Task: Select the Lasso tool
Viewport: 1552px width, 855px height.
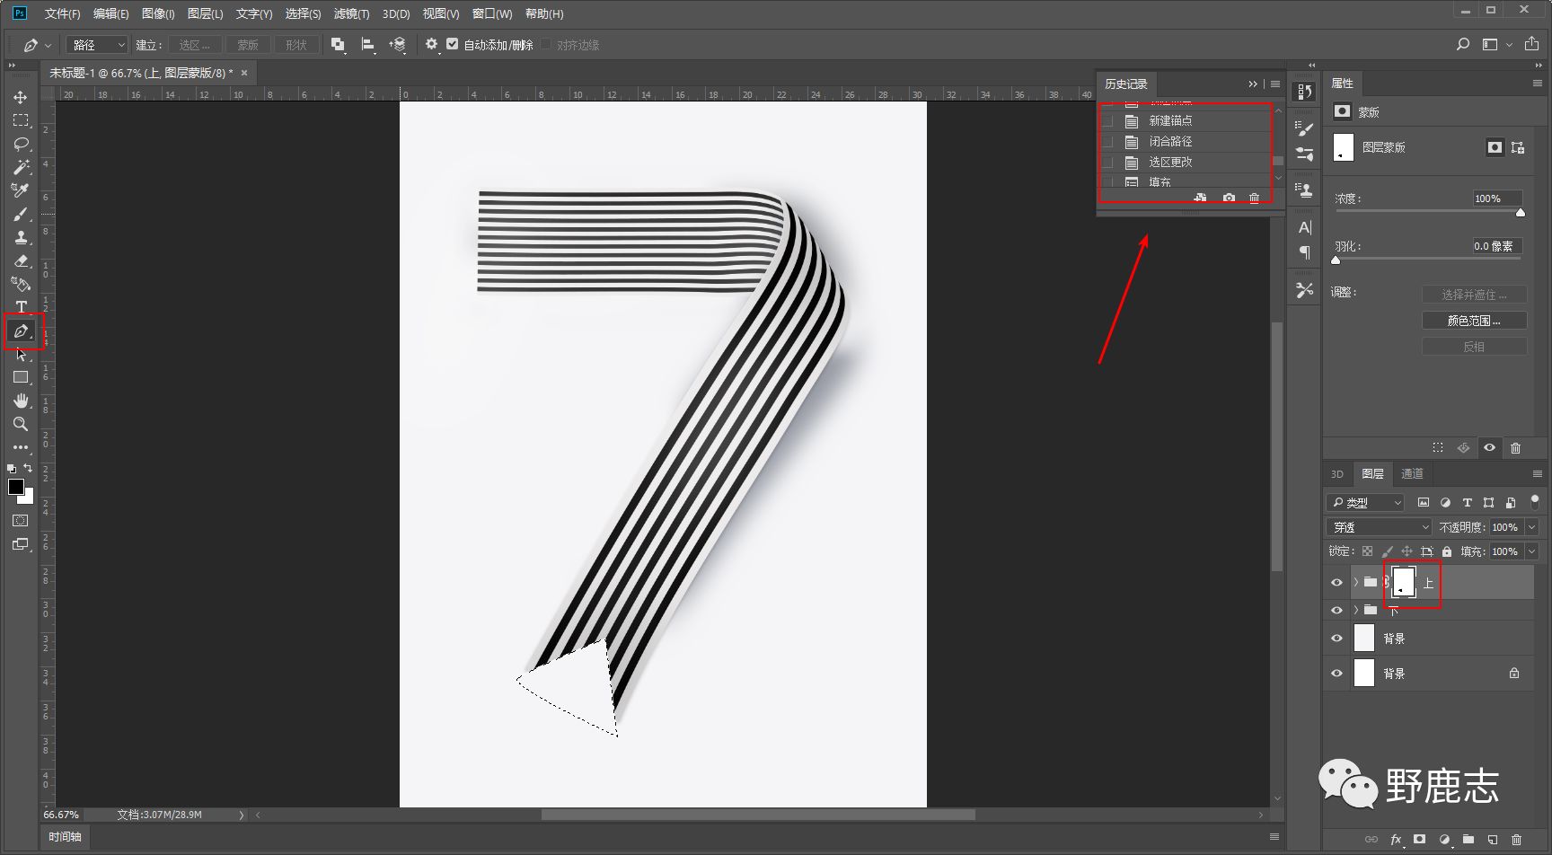Action: point(21,144)
